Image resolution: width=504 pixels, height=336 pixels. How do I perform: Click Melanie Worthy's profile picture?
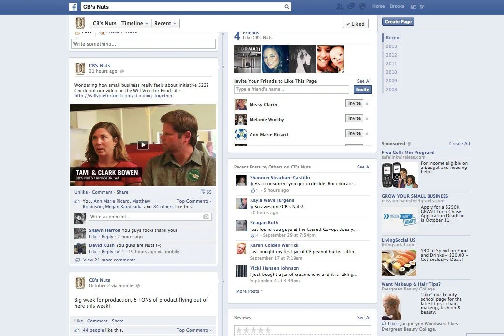click(241, 120)
